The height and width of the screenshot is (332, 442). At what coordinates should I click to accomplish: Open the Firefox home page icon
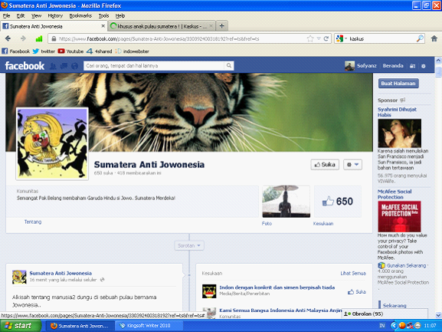(434, 38)
